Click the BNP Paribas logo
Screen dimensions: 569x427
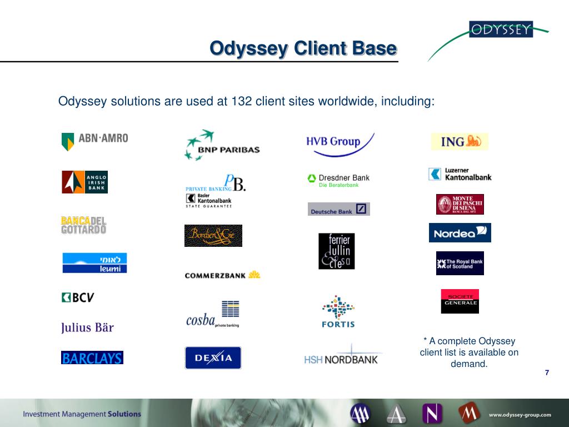tap(222, 145)
